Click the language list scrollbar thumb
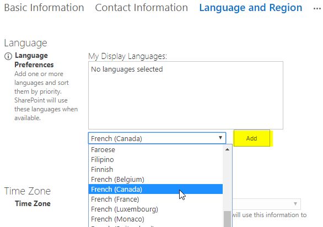 point(227,219)
